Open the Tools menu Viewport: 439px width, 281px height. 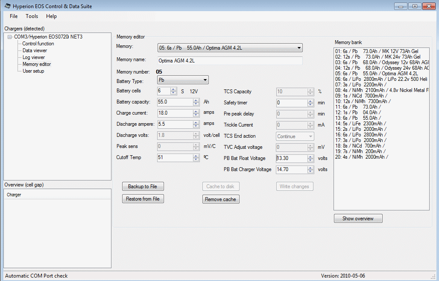(x=32, y=16)
